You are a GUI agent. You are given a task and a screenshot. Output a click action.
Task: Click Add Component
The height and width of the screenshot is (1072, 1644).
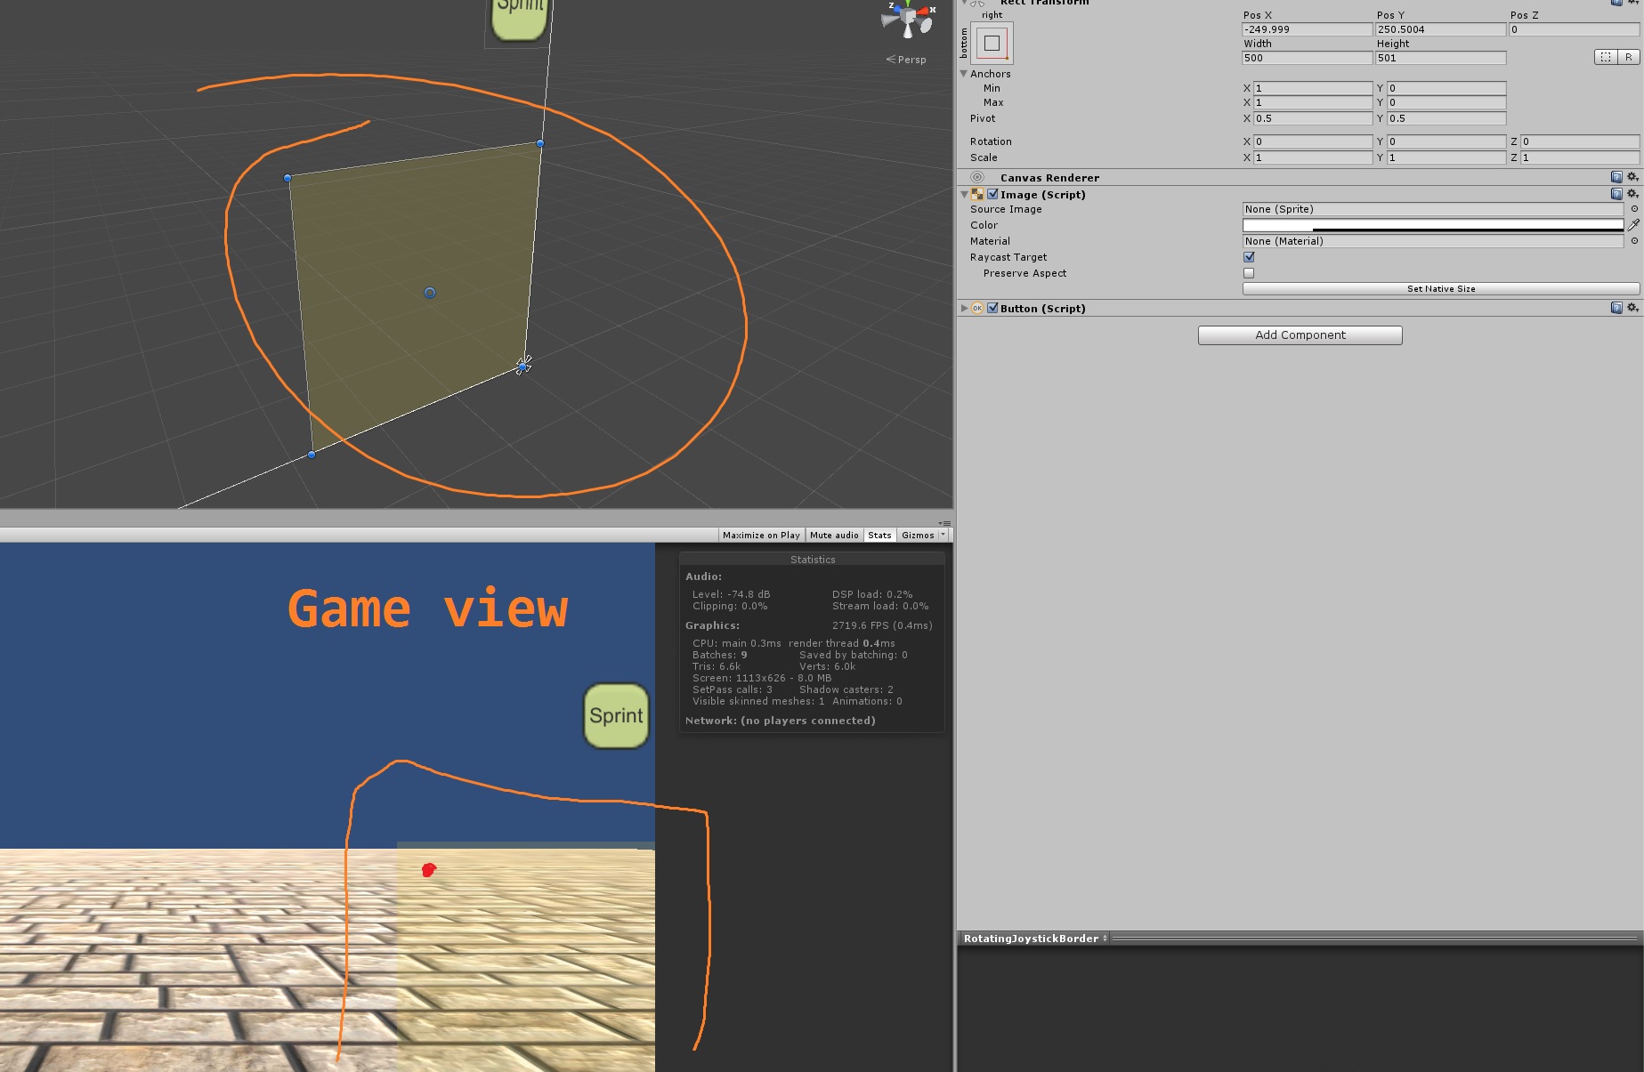click(x=1300, y=334)
